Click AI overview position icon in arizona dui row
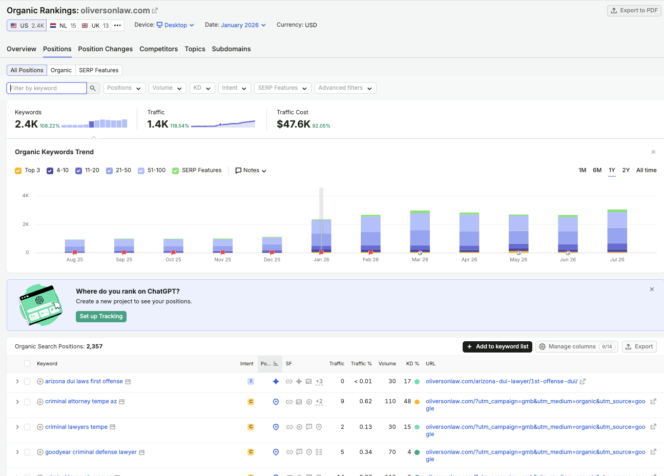The image size is (664, 476). coord(276,381)
